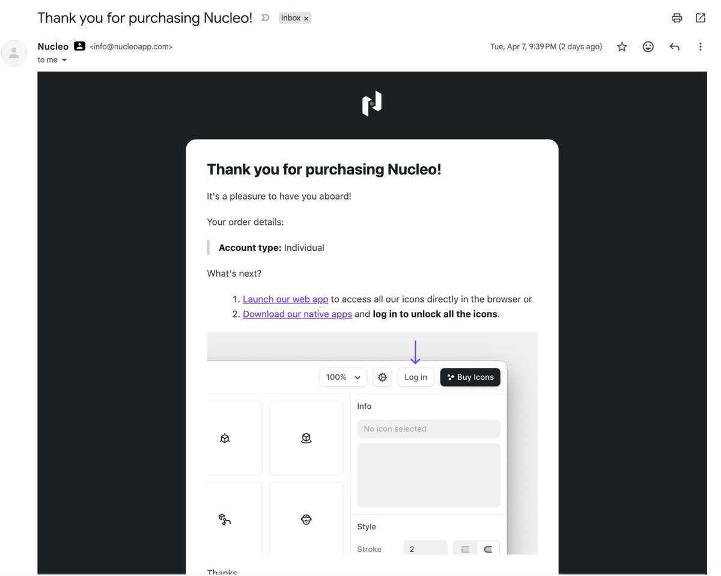This screenshot has height=576, width=721.
Task: Expand recipient details next to 'to me'
Action: [64, 60]
